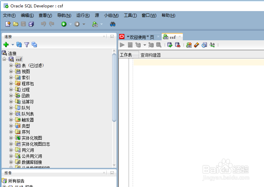Click the scroll down arrow in Connections tree

click(x=114, y=165)
